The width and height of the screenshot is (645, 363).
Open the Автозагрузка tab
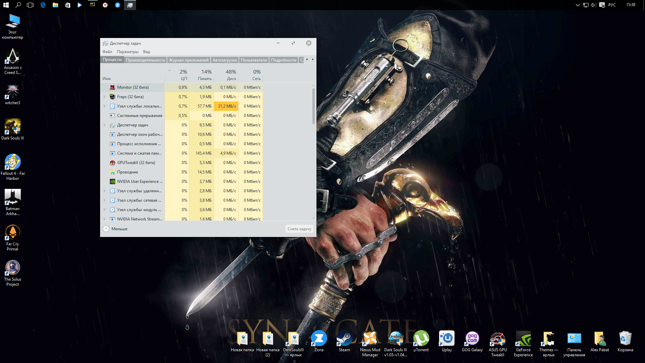[x=224, y=60]
